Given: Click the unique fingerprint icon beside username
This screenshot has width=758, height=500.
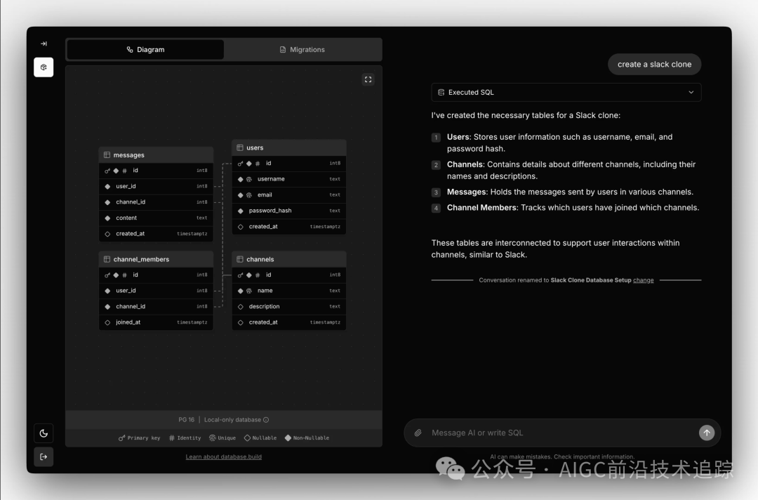Looking at the screenshot, I should [x=249, y=179].
